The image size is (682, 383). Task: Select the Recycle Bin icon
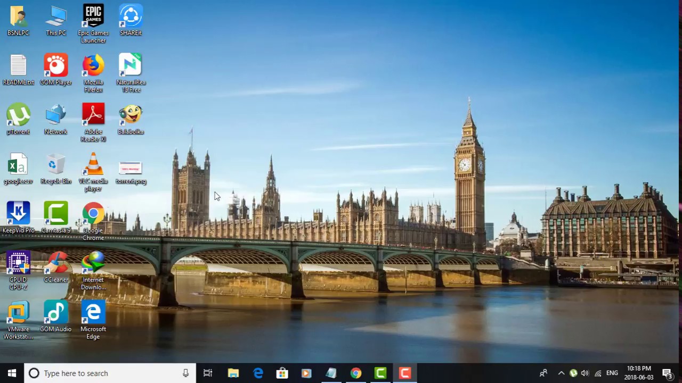pos(56,169)
